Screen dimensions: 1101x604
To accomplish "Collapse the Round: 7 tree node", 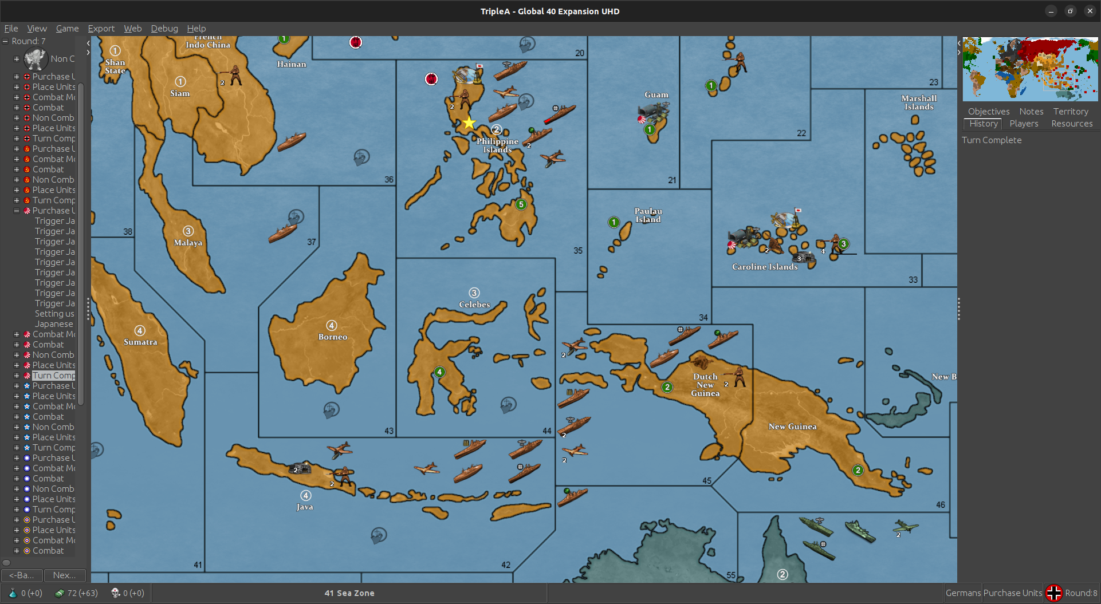I will 6,41.
